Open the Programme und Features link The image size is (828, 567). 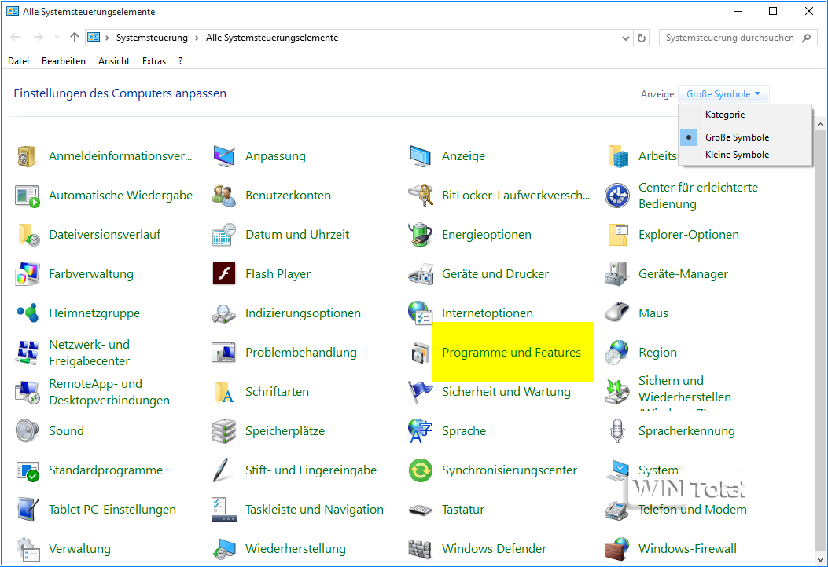coord(511,353)
